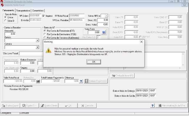Click the Diferença question mark icon

pyautogui.click(x=81, y=81)
